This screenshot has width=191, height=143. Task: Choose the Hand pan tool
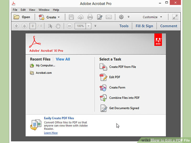click(58, 26)
